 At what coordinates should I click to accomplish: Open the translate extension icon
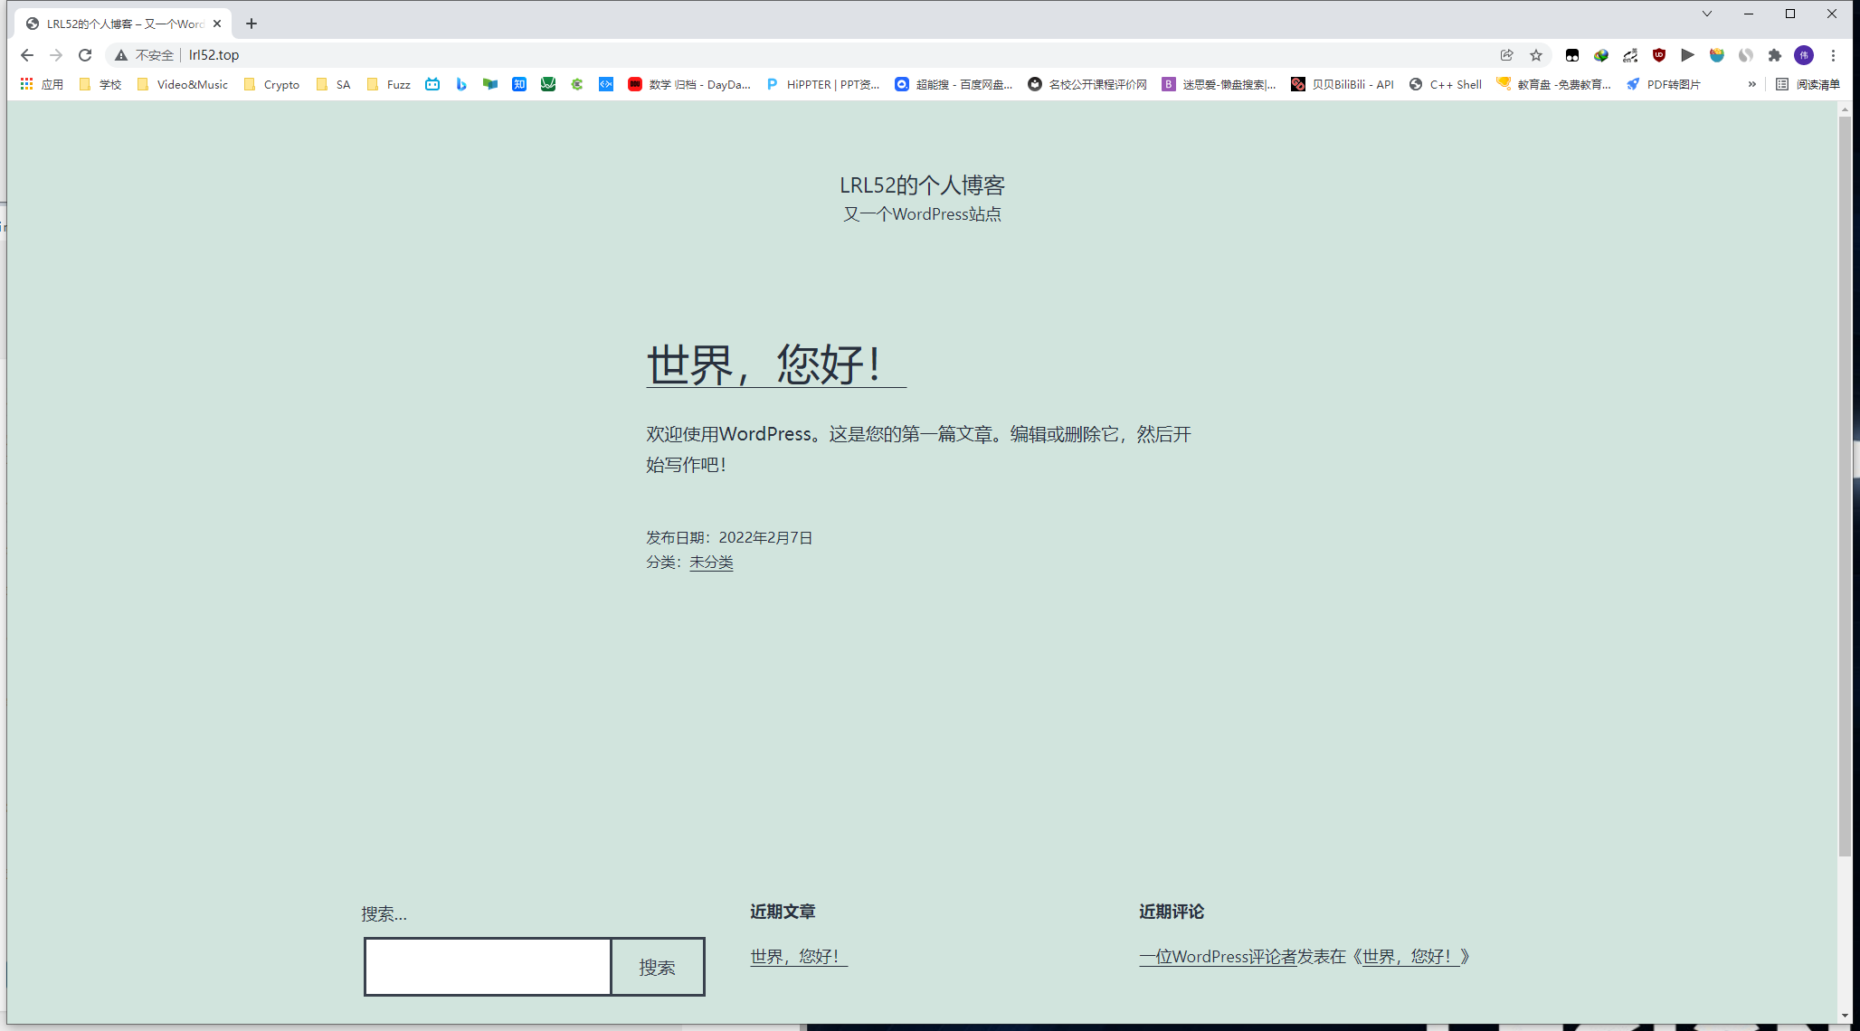pyautogui.click(x=1630, y=55)
